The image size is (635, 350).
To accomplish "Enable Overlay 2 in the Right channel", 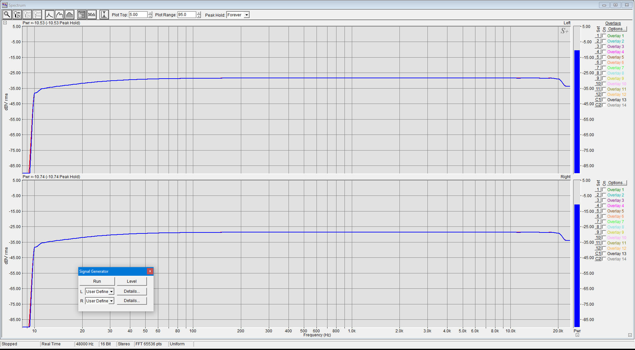I will [604, 195].
